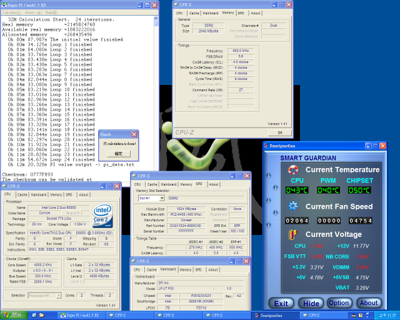Click the blue gear Current Fan Speed icon

click(x=293, y=206)
